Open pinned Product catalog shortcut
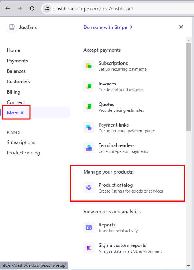This screenshot has height=270, width=194. (24, 153)
